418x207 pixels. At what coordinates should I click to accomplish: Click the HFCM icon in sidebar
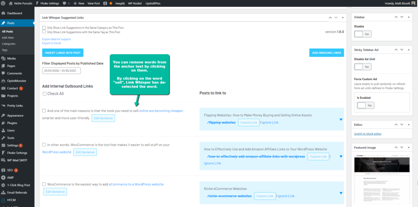[3, 200]
